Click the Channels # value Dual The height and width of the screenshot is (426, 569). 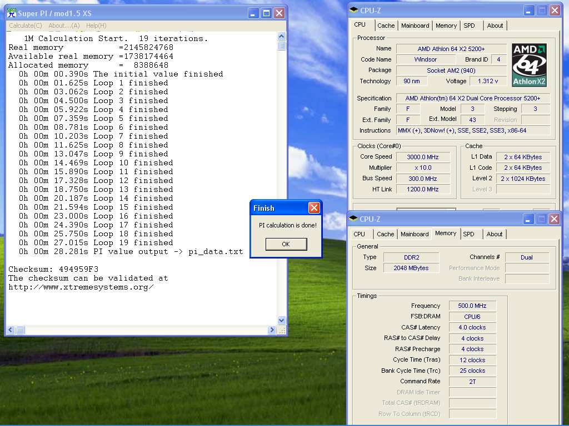tap(527, 257)
